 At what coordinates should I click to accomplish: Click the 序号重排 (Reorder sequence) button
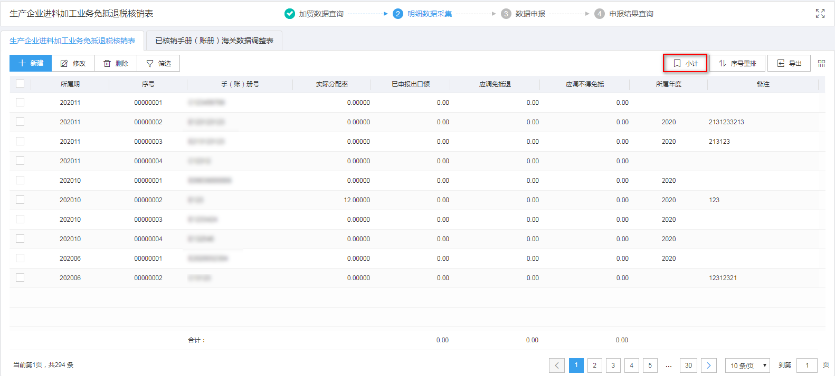[x=737, y=63]
